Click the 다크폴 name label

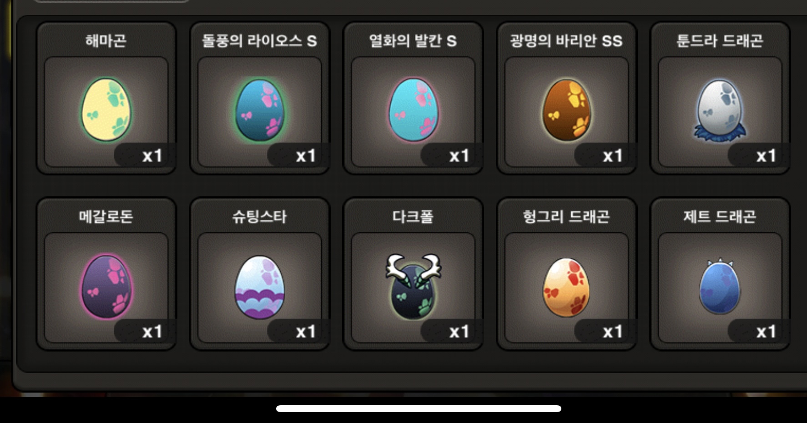pos(413,217)
